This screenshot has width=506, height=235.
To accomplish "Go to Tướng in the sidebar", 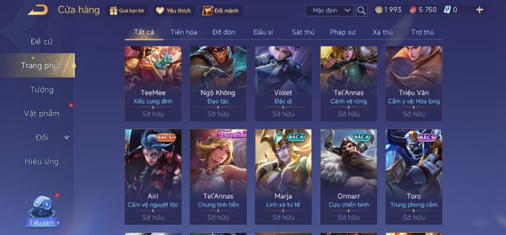I will click(x=42, y=90).
